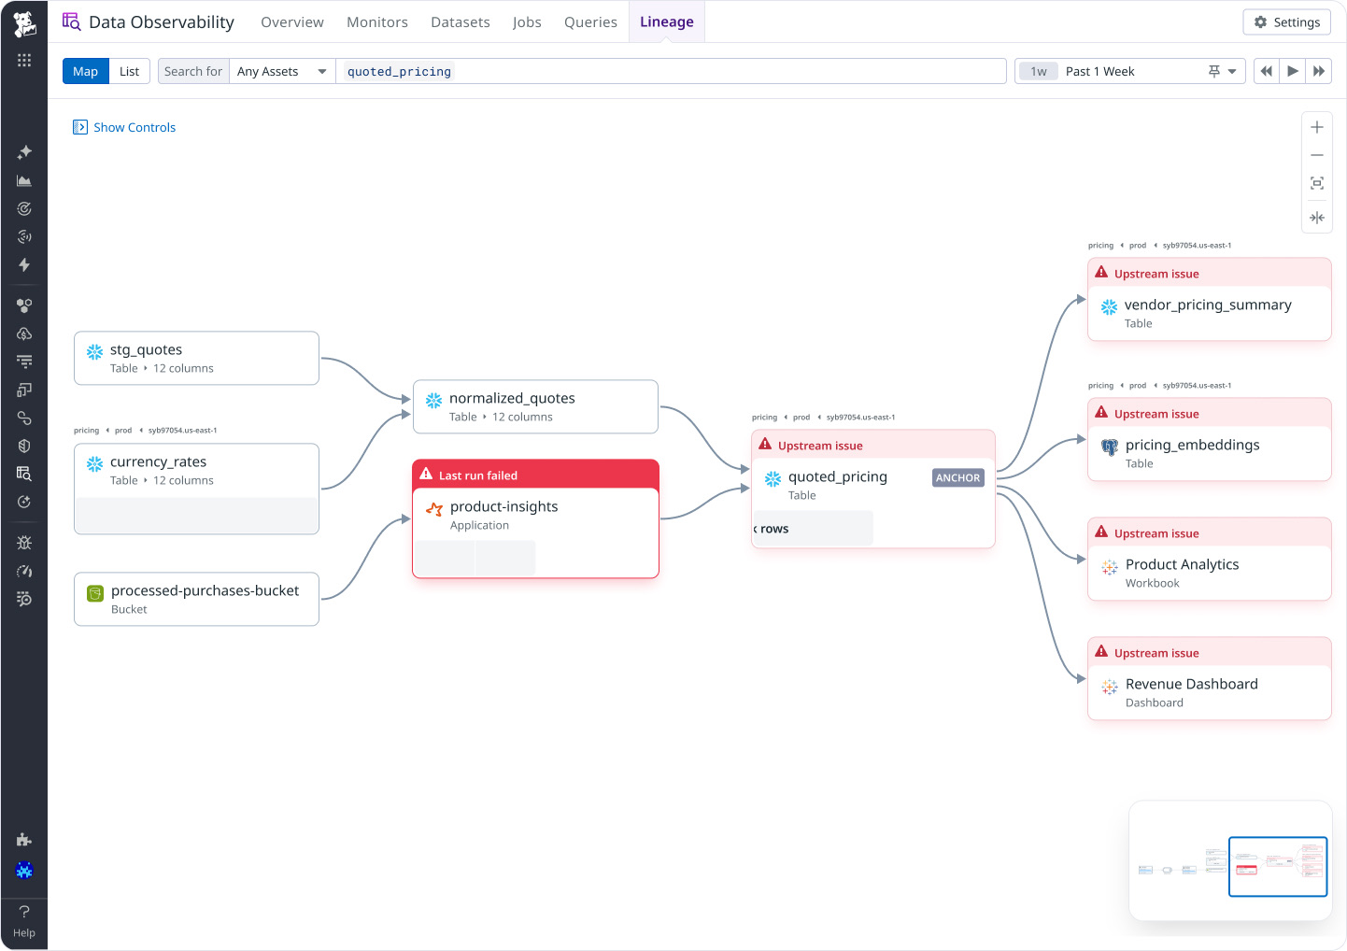This screenshot has height=951, width=1347.
Task: Click the Postgres icon on pricing_embeddings node
Action: (1110, 447)
